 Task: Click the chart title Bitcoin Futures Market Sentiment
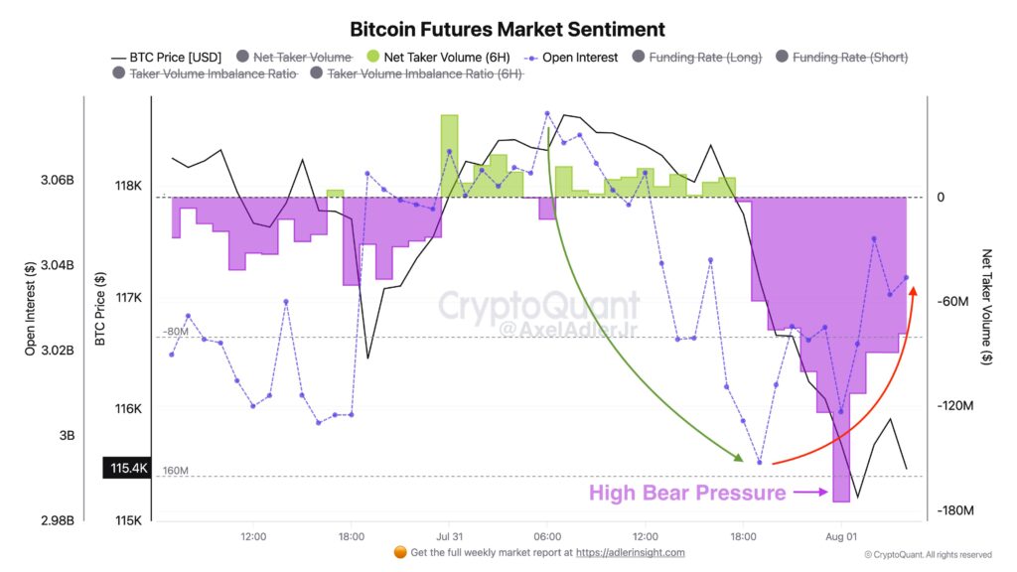pos(508,29)
